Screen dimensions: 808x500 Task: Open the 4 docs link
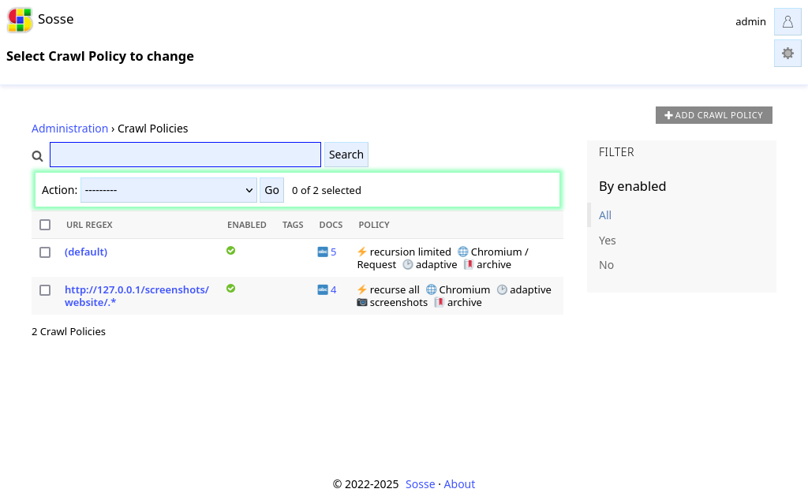click(334, 290)
